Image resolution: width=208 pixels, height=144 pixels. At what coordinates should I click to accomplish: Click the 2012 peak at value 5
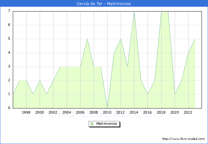tap(121, 39)
